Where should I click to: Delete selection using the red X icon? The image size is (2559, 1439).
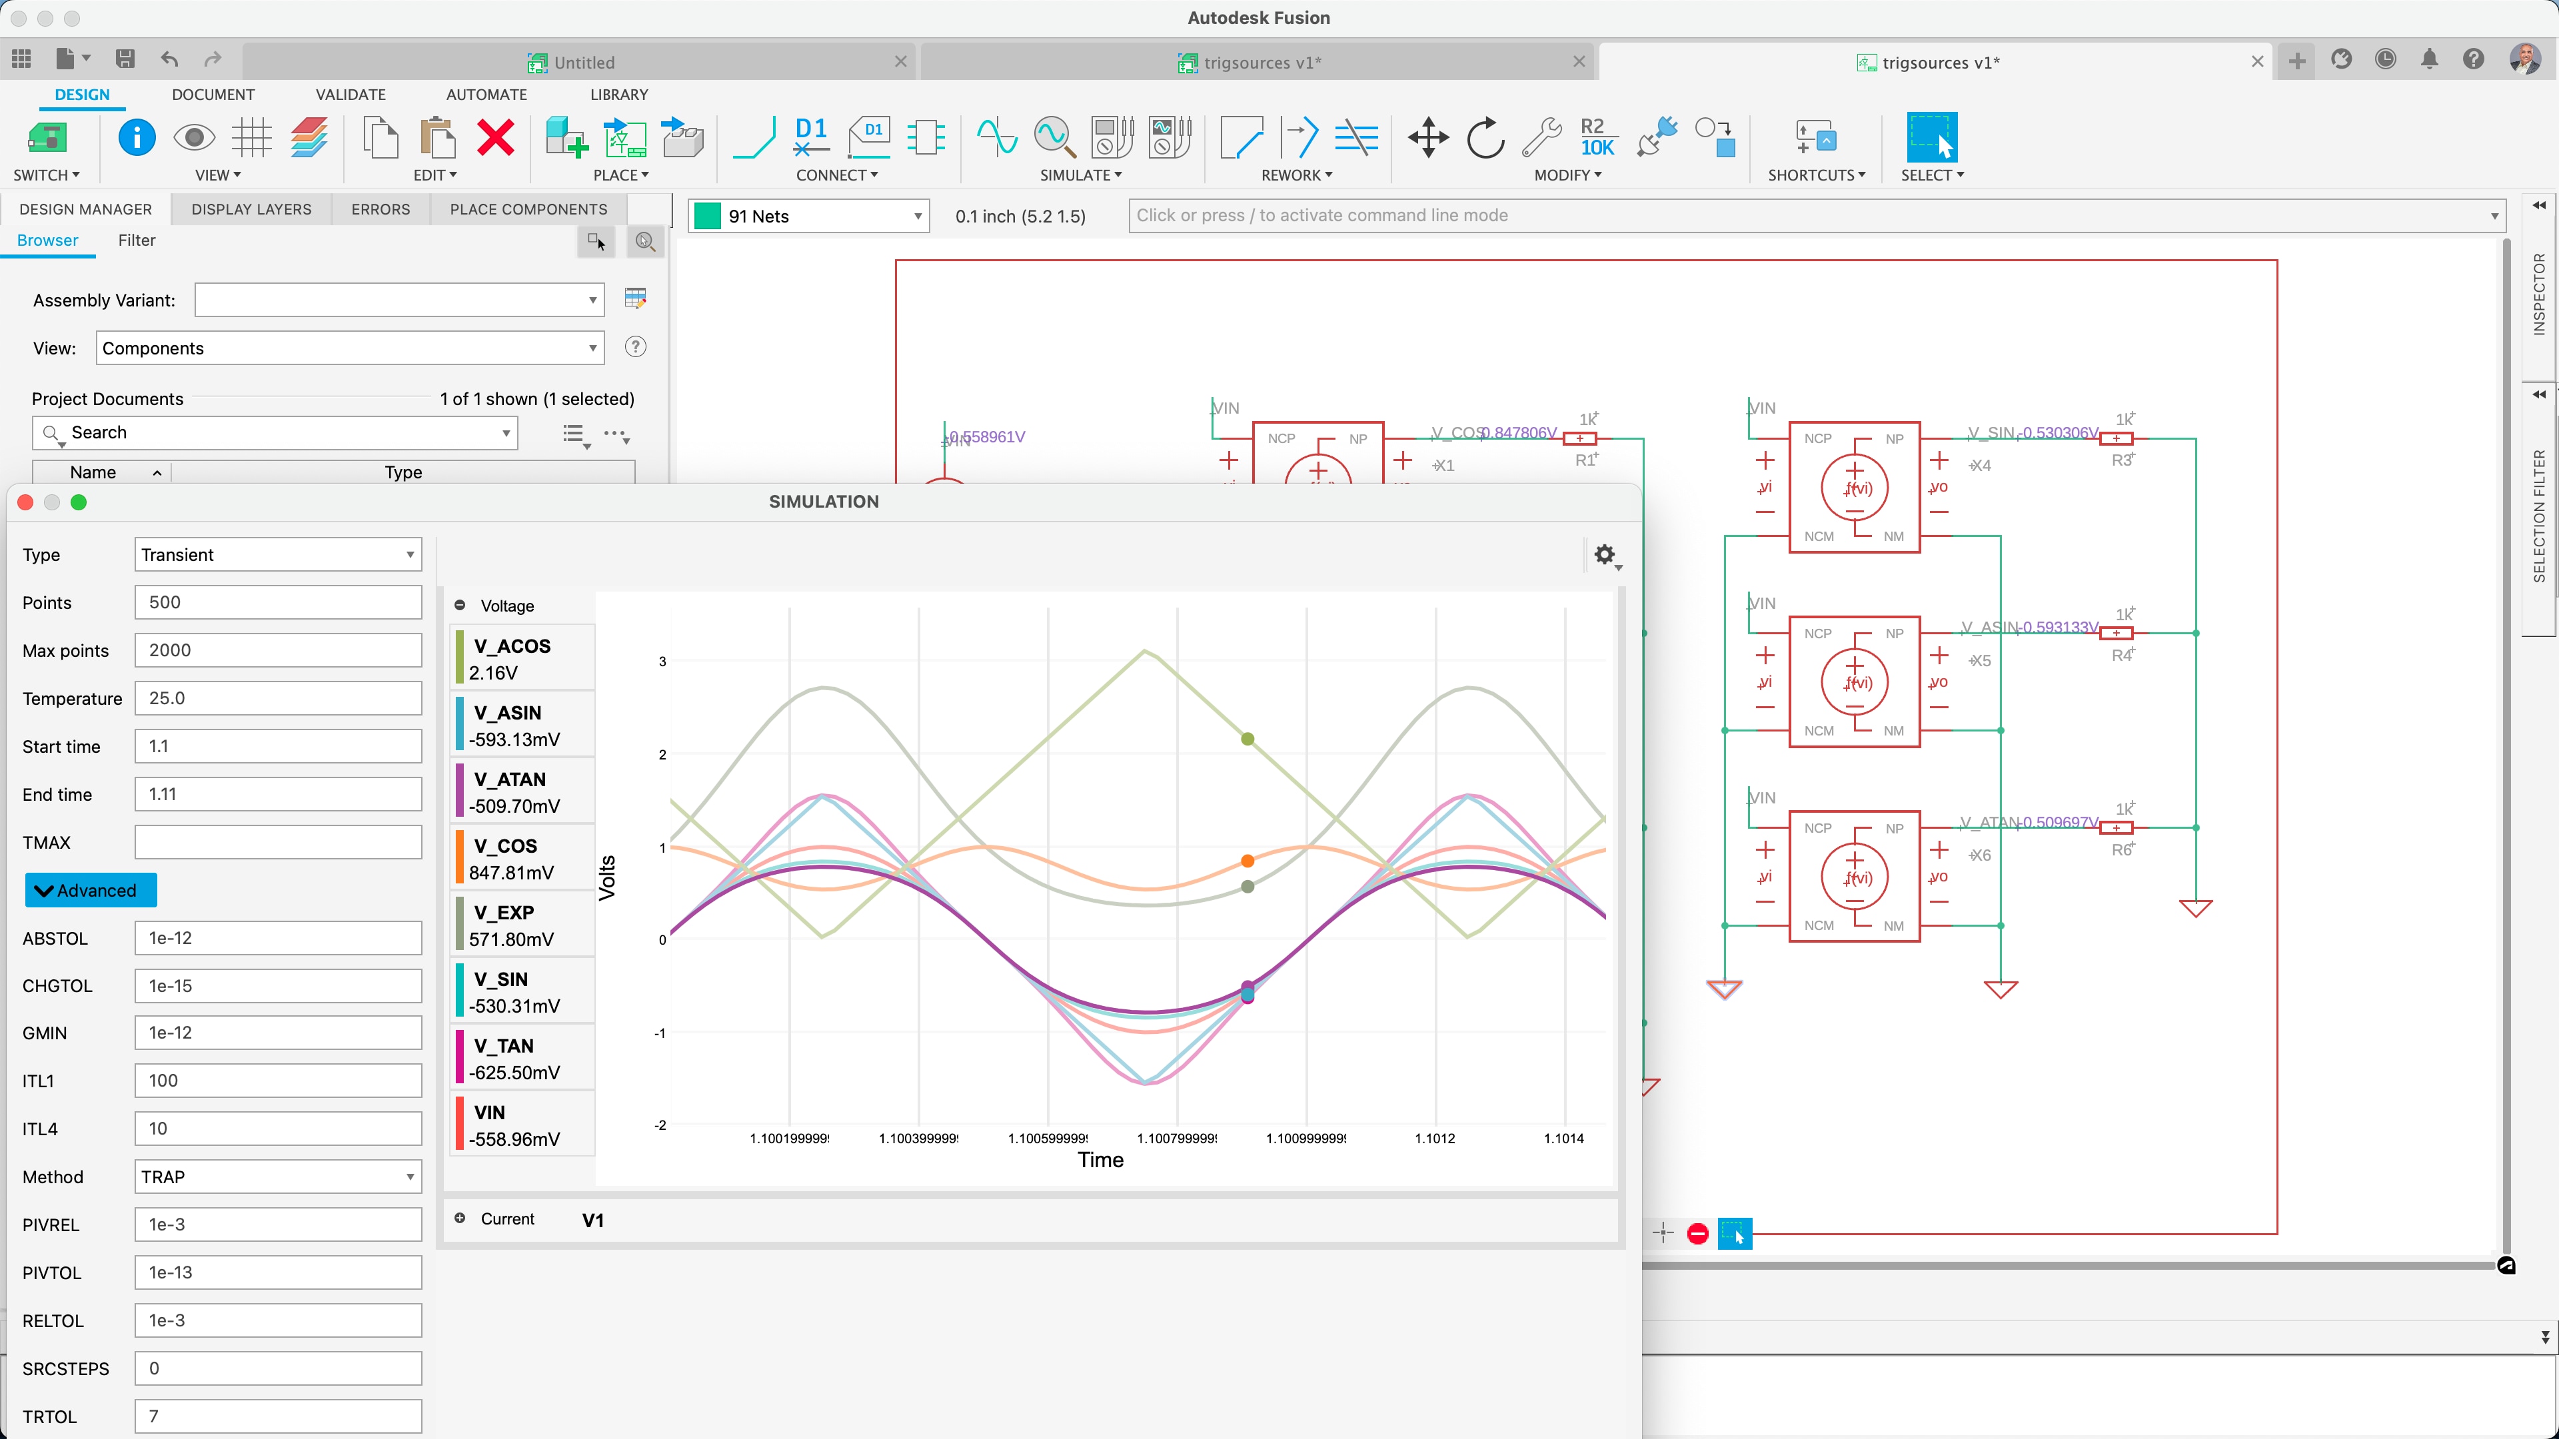(494, 137)
